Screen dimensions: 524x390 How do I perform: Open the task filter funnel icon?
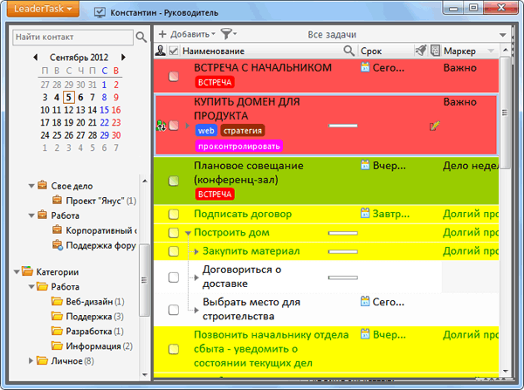pyautogui.click(x=228, y=34)
